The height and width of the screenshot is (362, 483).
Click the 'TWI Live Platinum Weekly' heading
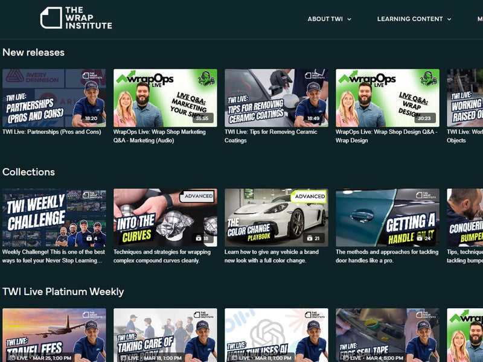pyautogui.click(x=63, y=291)
